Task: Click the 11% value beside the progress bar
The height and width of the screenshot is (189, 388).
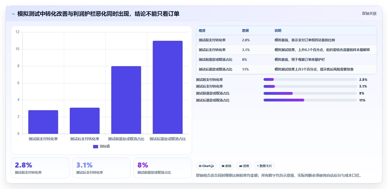Action: click(x=362, y=100)
